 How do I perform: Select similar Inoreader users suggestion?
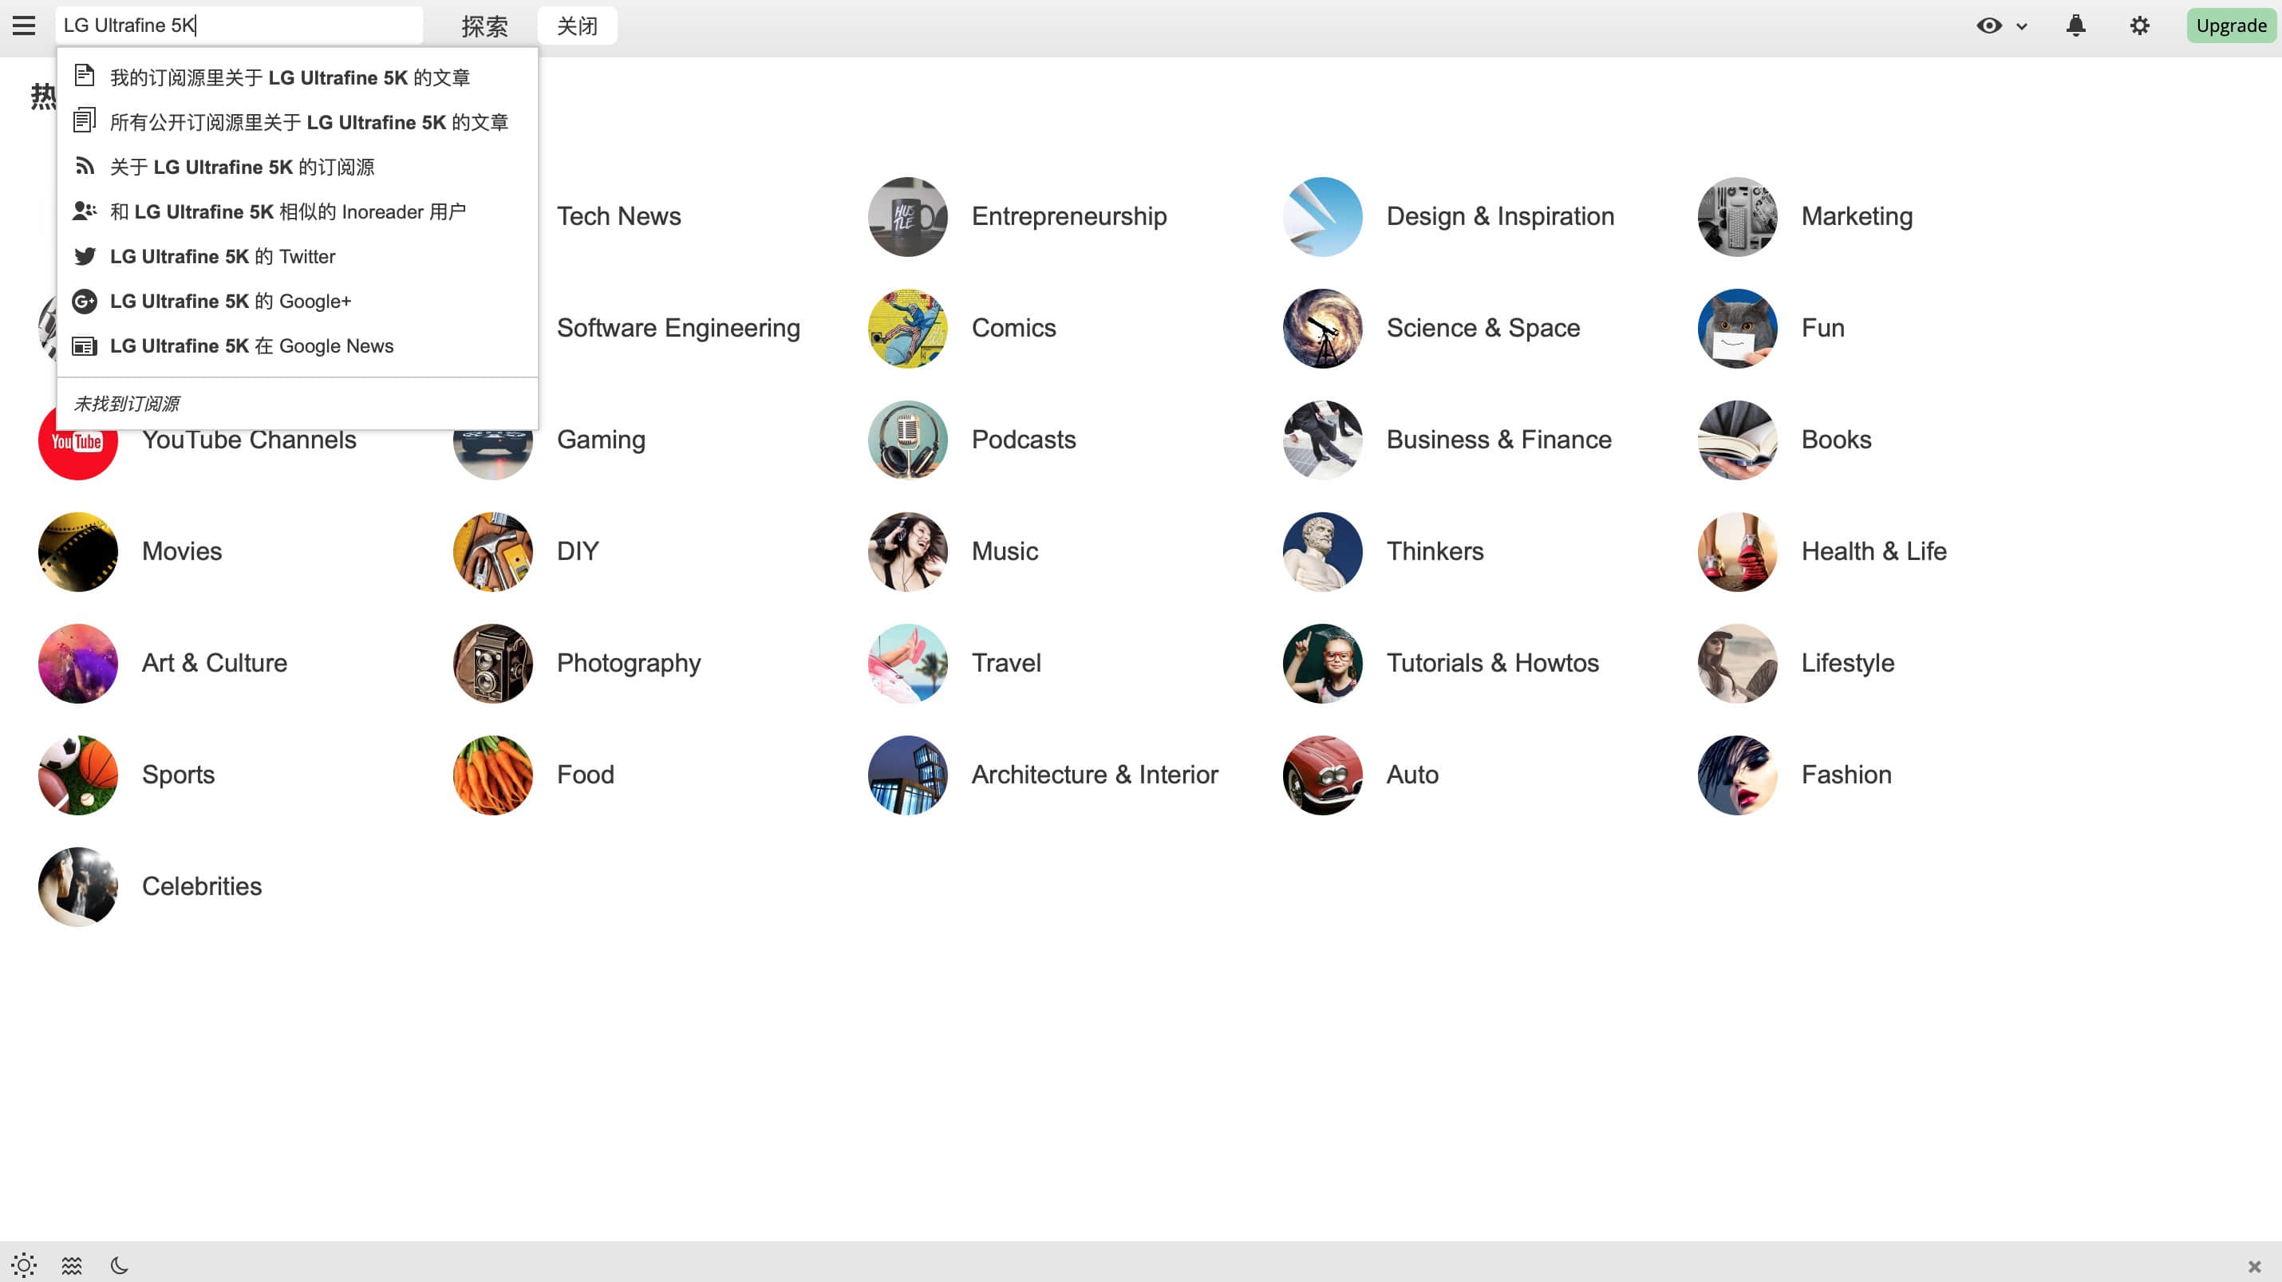pos(297,211)
